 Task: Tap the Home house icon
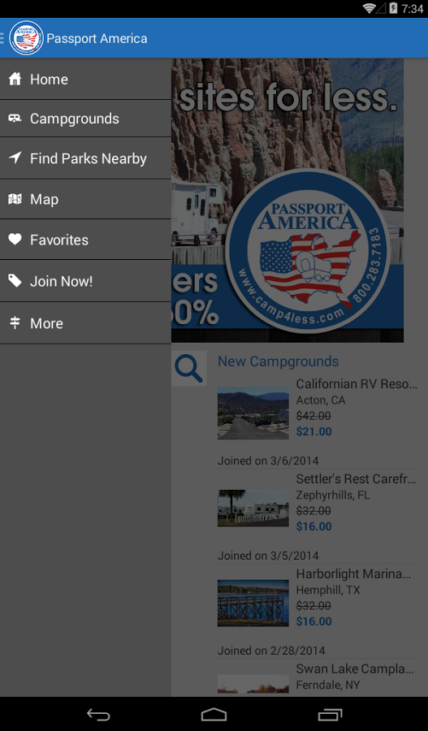(x=15, y=80)
